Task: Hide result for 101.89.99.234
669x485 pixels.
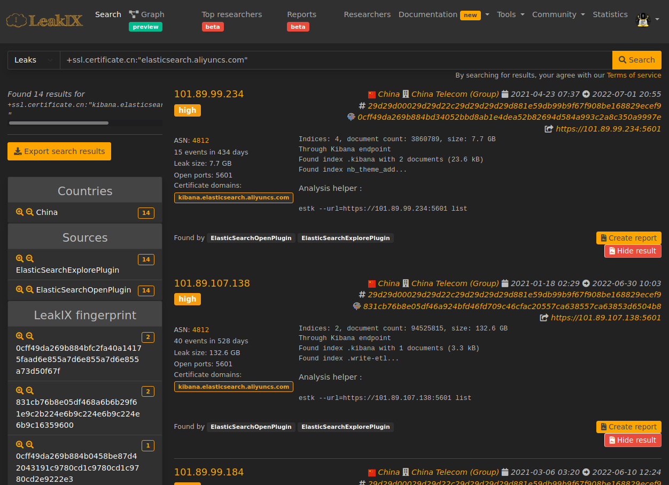Action: (x=633, y=251)
